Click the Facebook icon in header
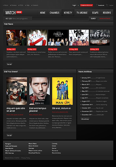Viewport: 116px width, 167px height. [97, 5]
